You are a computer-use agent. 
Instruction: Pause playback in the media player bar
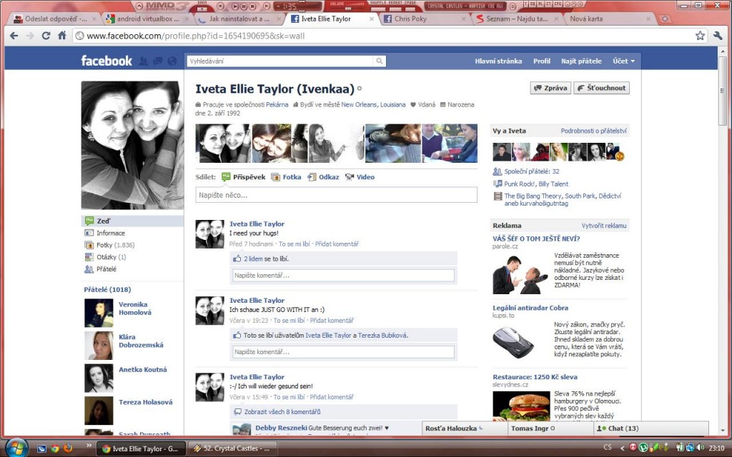tap(244, 6)
